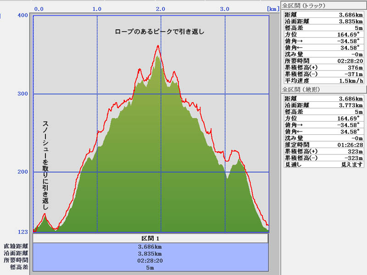Select the 全区間（トラック）panel header
The width and height of the screenshot is (367, 275).
pos(304,6)
